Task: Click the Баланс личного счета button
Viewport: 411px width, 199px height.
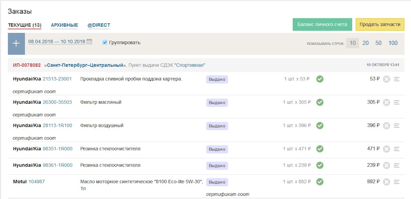Action: (x=322, y=24)
